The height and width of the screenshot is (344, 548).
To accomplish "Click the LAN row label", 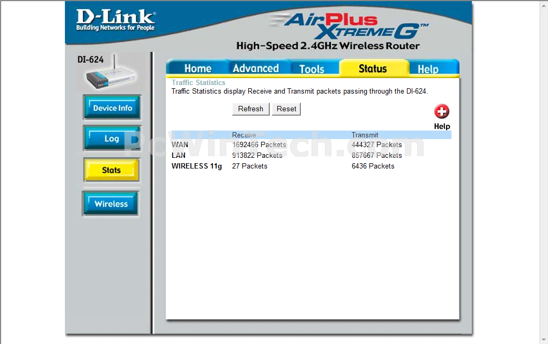I will tap(179, 156).
